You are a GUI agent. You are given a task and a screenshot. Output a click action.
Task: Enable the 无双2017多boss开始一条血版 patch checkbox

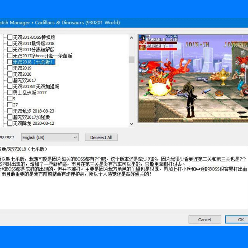click(x=10, y=56)
